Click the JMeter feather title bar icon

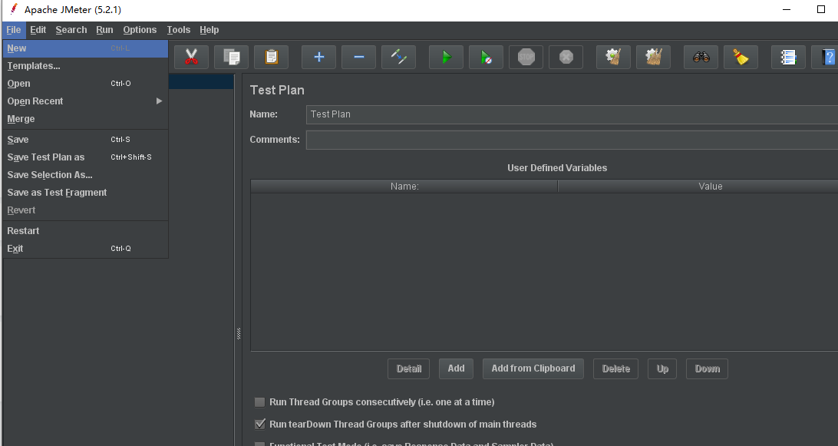tap(14, 9)
